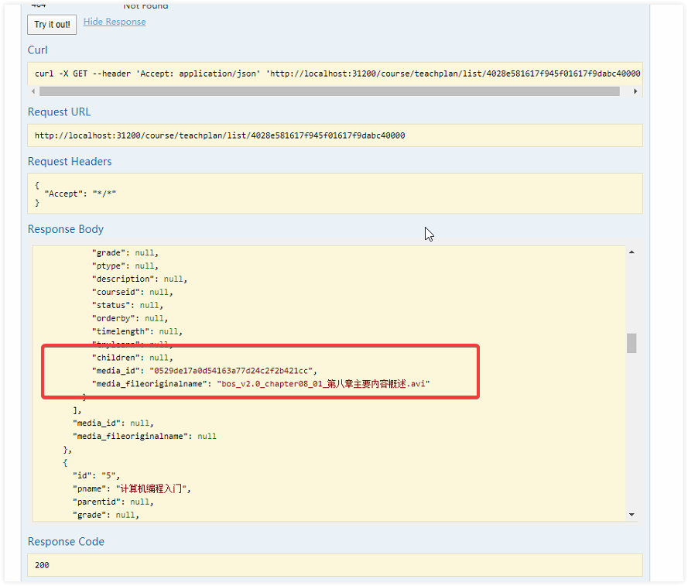Viewport: 688px width, 586px height.
Task: Click the "media_fileoriginalname": null line
Action: point(145,437)
